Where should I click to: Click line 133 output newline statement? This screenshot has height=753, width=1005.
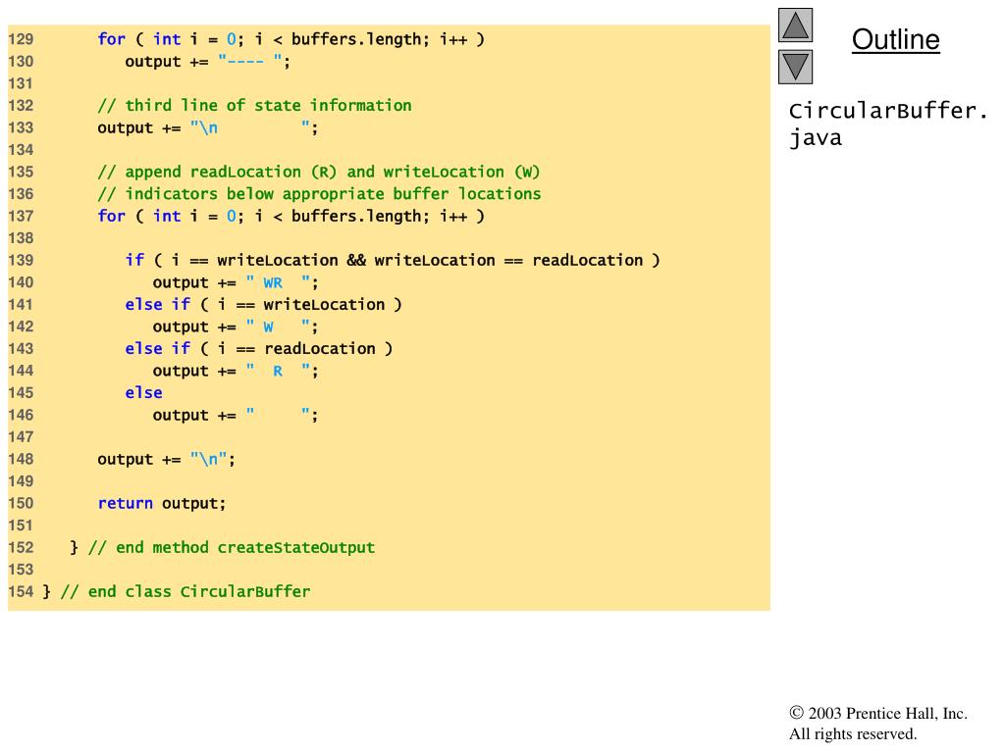(208, 128)
